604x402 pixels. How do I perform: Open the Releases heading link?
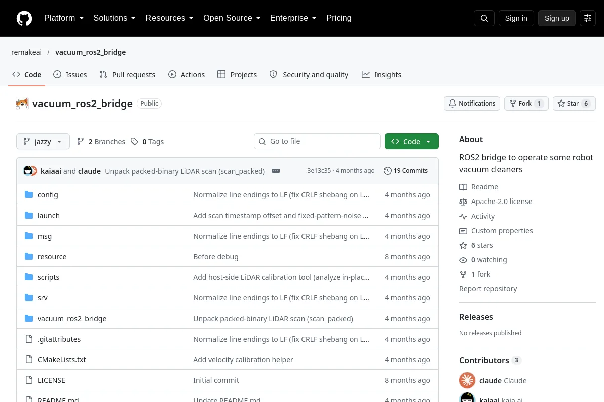click(x=476, y=317)
